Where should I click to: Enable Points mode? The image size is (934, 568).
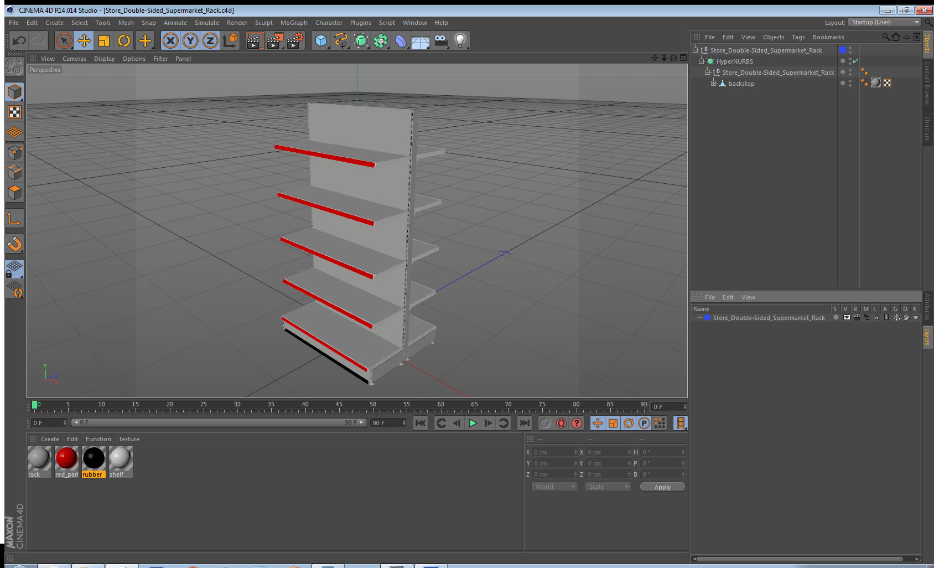[14, 152]
